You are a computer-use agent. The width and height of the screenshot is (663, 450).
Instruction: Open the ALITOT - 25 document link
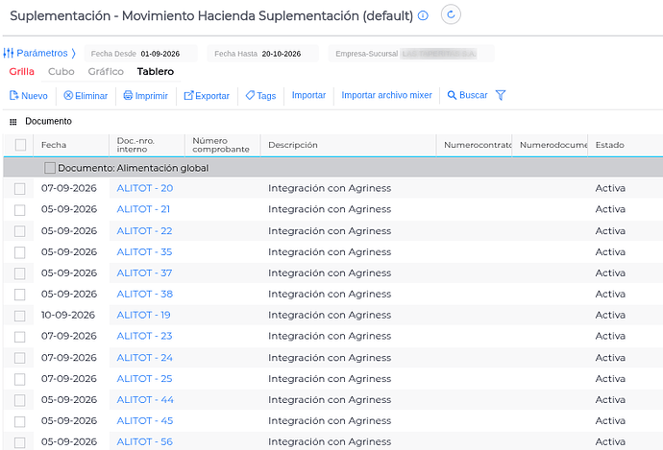pyautogui.click(x=144, y=379)
